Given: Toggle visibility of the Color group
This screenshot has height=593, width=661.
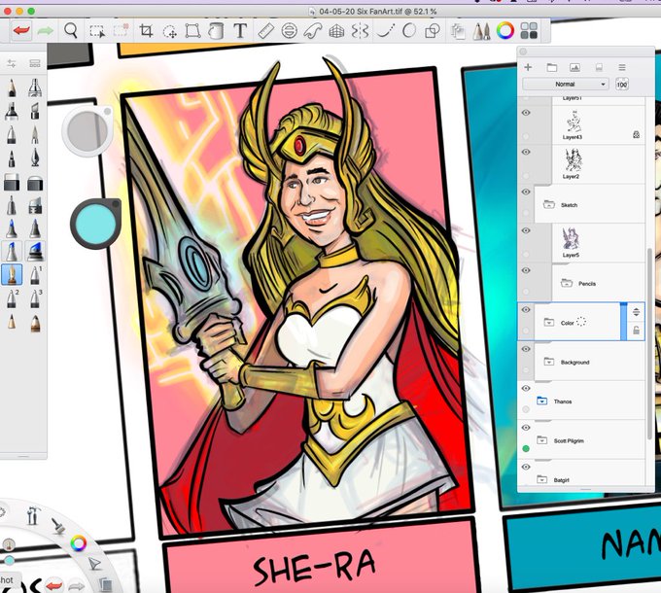Looking at the screenshot, I should (x=526, y=310).
